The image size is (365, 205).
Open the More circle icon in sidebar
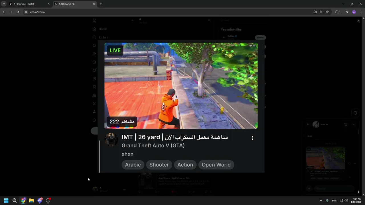tap(94, 120)
